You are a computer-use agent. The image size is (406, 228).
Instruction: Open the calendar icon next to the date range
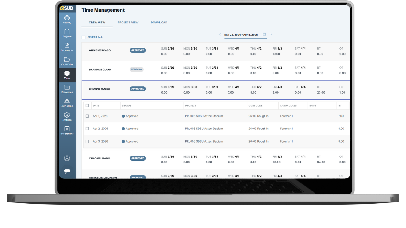264,34
